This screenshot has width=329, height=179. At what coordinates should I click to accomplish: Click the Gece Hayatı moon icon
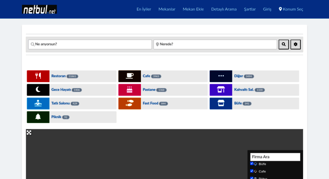pyautogui.click(x=38, y=90)
